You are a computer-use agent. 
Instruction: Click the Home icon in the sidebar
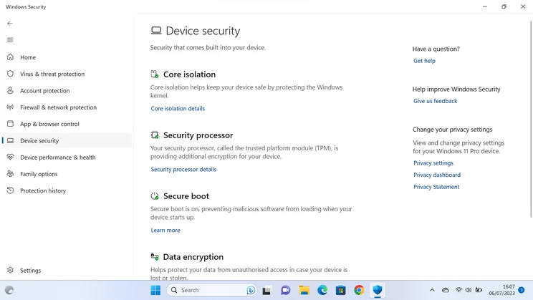tap(10, 57)
